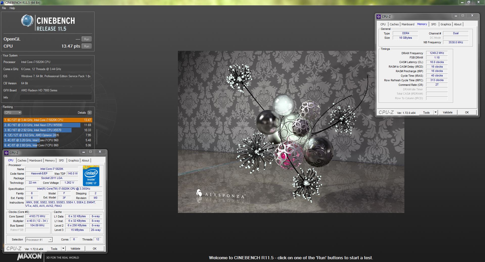Click the Cinebench globe logo icon
The height and width of the screenshot is (262, 485).
coord(27,21)
